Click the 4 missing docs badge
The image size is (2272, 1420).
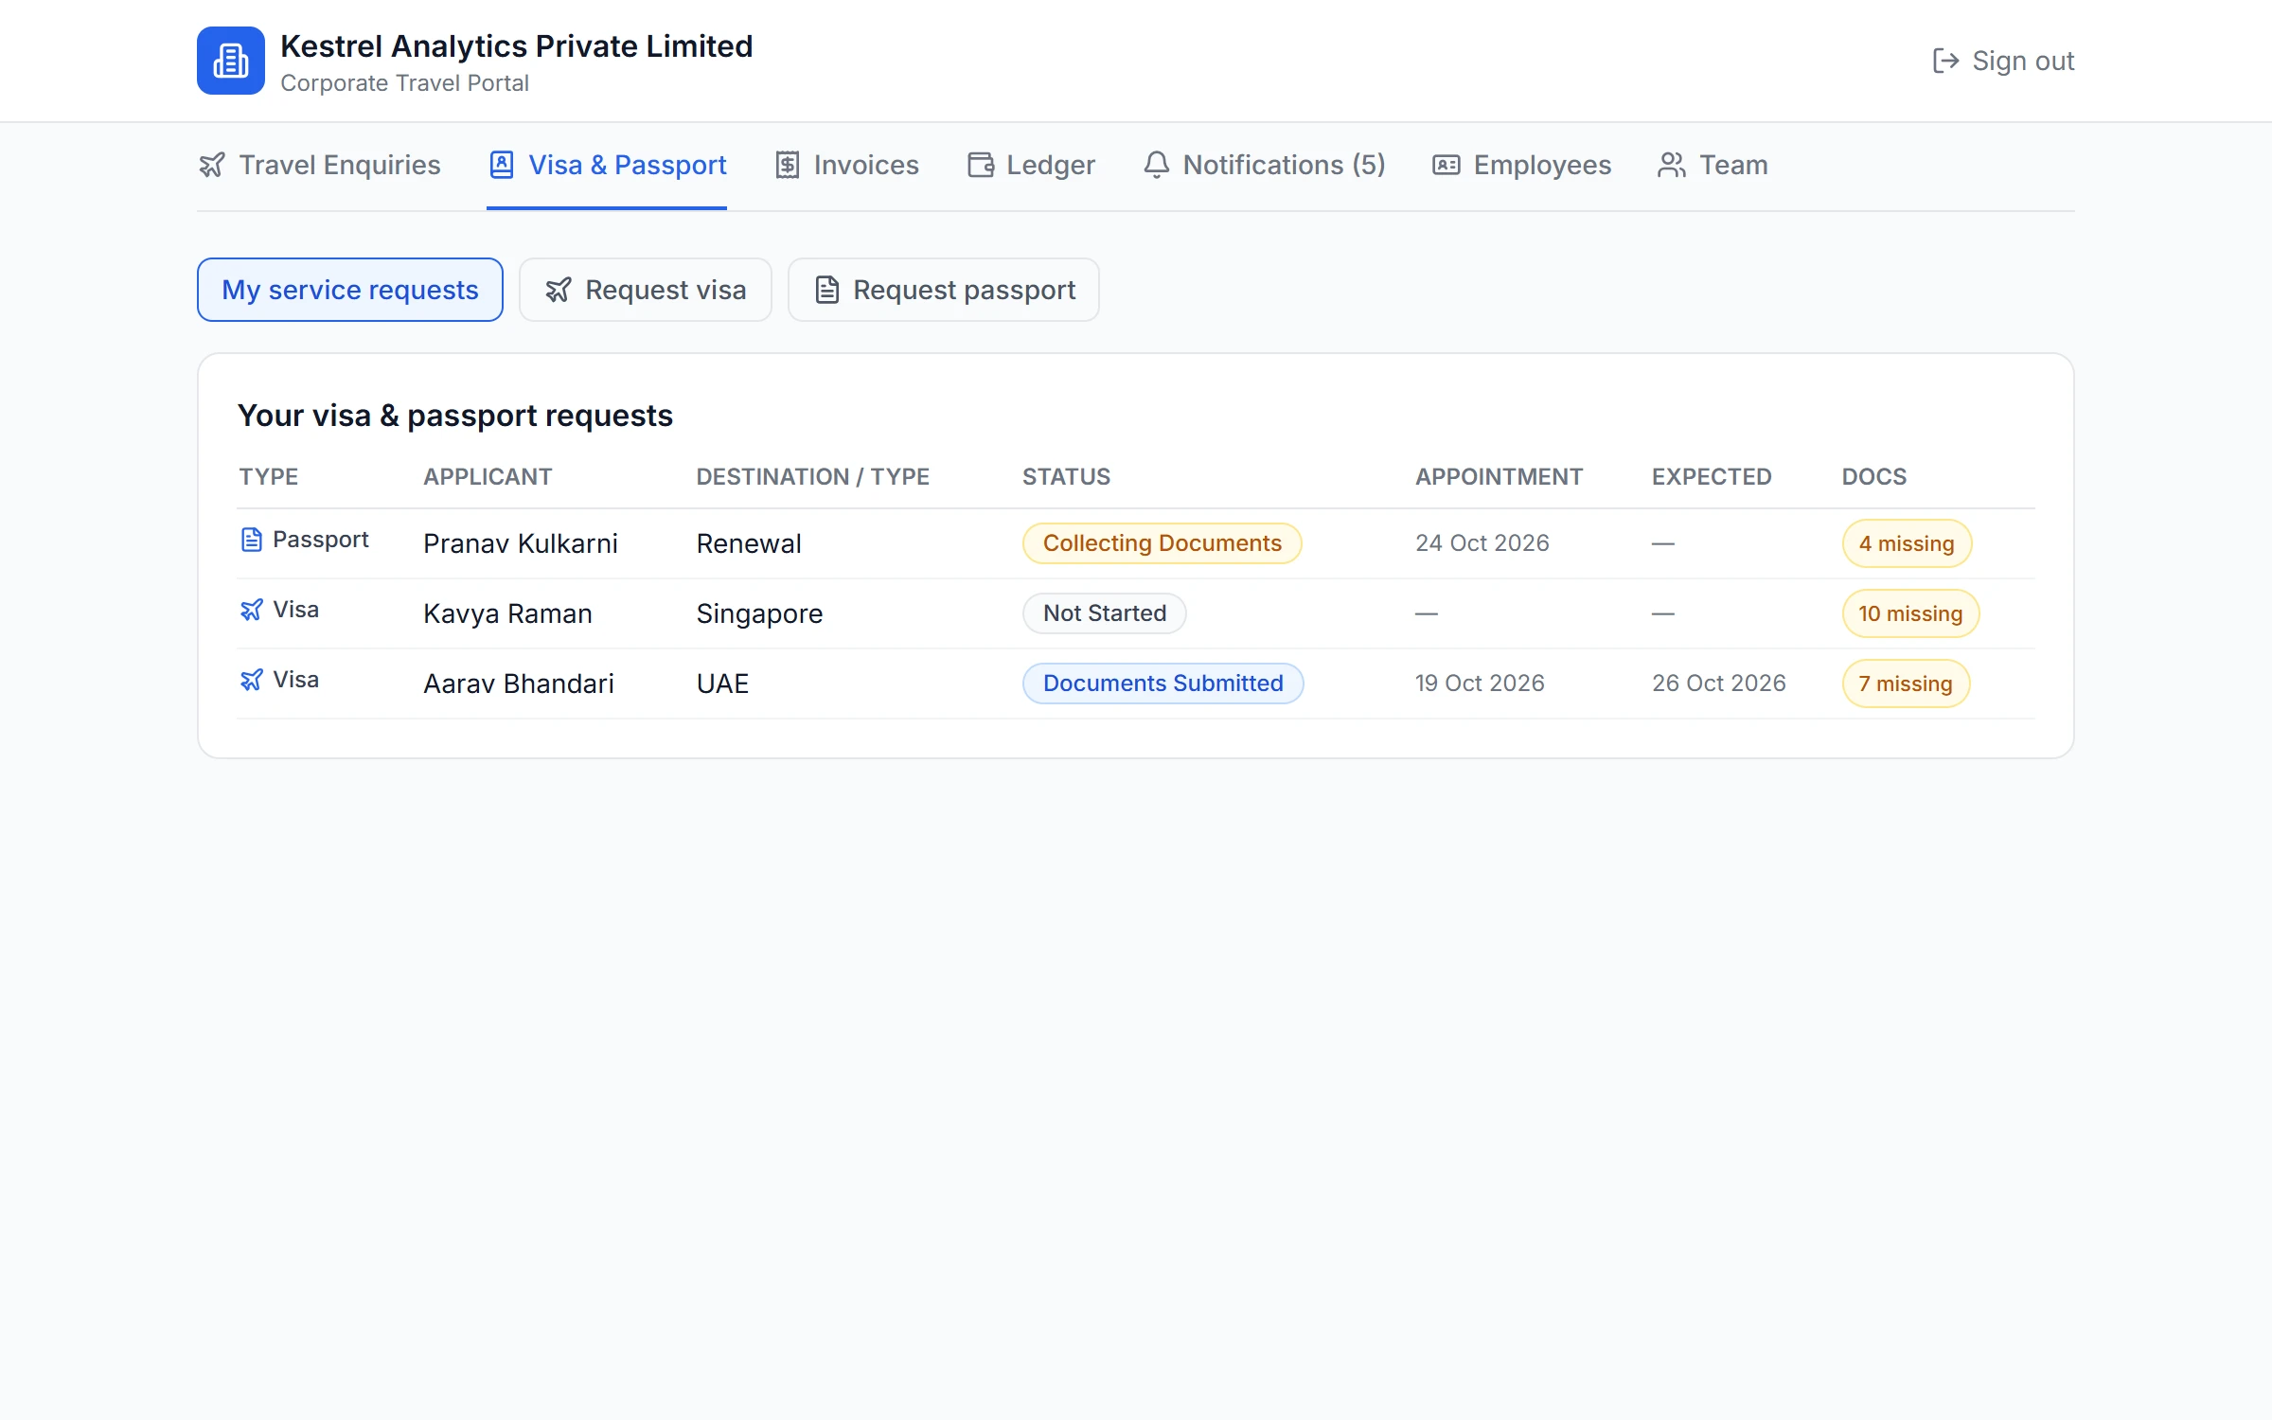coord(1907,543)
